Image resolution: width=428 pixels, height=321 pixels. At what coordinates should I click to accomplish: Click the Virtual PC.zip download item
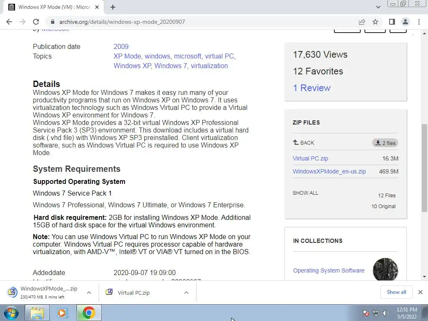tap(134, 293)
